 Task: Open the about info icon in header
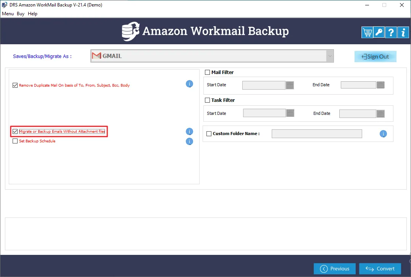pos(403,32)
